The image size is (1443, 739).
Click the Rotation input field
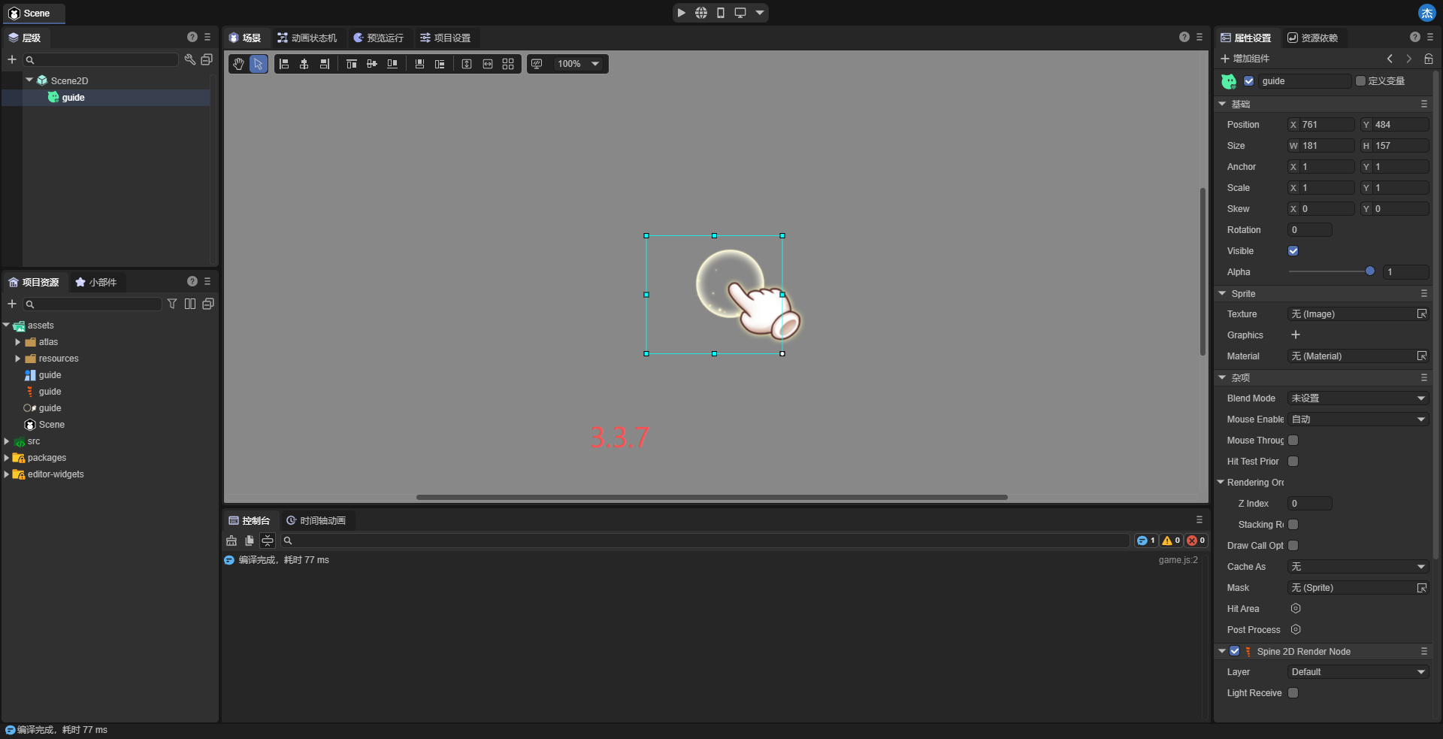coord(1309,230)
